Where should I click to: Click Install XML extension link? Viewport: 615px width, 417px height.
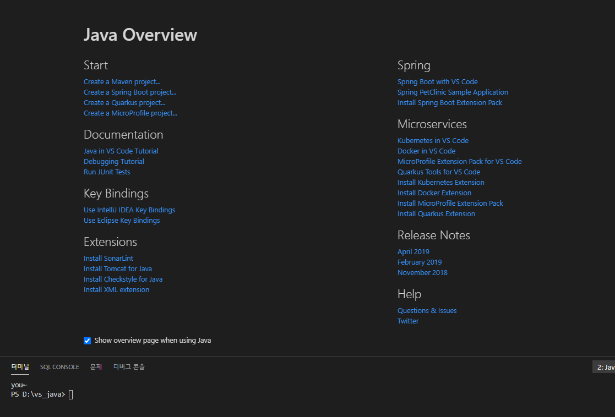117,289
